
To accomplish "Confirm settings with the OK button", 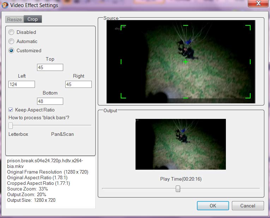I will 213,206.
